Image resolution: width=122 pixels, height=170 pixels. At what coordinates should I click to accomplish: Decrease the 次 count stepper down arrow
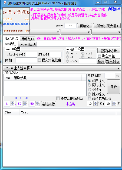pos(114,105)
